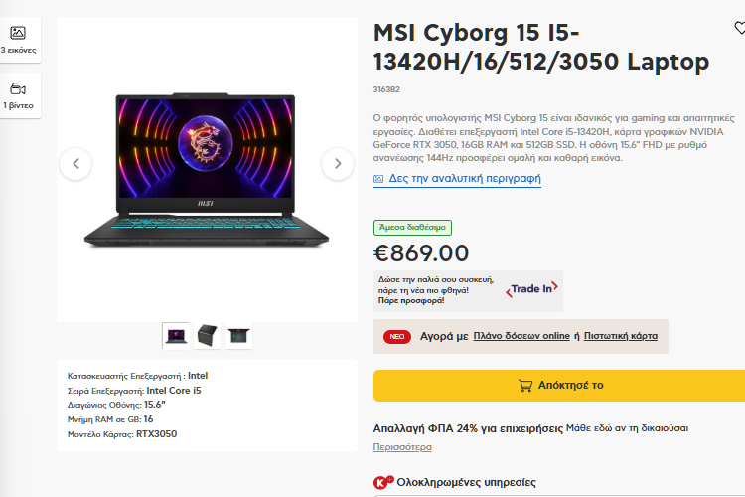
Task: Select first thumbnail of laptop front view
Action: point(176,336)
